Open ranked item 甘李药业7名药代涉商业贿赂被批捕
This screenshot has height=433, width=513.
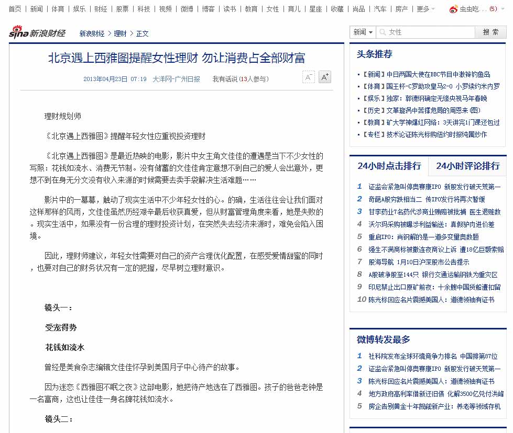434,212
